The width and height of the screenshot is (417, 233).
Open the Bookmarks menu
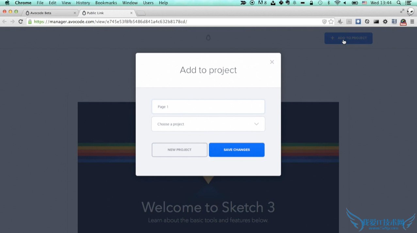point(106,3)
